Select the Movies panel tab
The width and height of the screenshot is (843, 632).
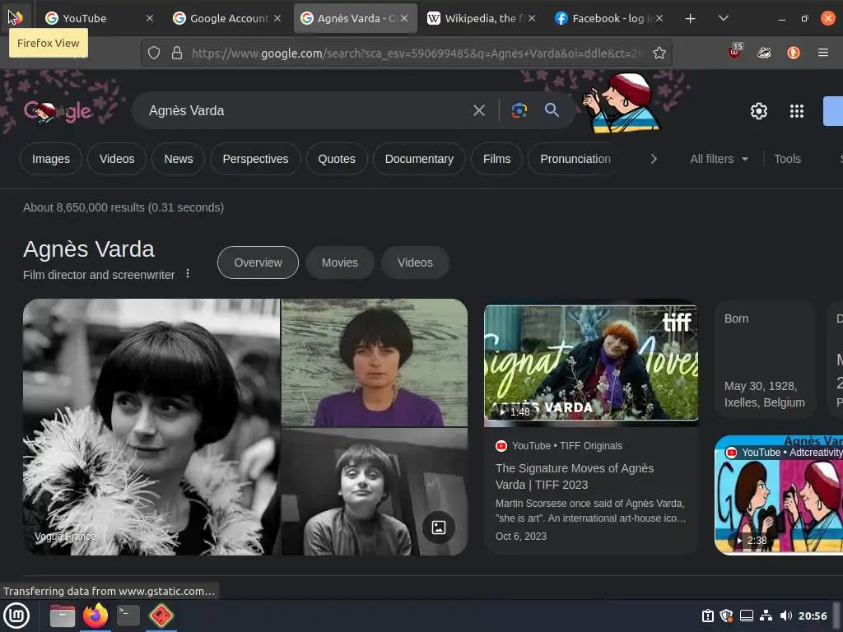click(340, 263)
